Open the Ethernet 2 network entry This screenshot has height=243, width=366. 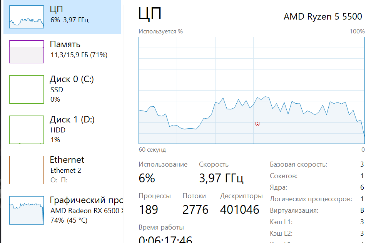tap(62, 170)
